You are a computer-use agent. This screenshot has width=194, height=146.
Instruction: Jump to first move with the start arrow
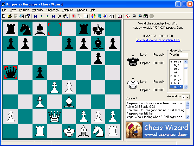pos(35,16)
